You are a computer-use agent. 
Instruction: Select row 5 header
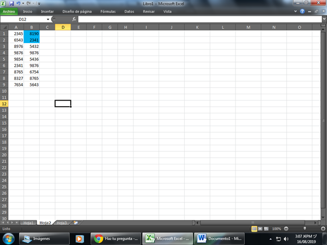(4, 59)
